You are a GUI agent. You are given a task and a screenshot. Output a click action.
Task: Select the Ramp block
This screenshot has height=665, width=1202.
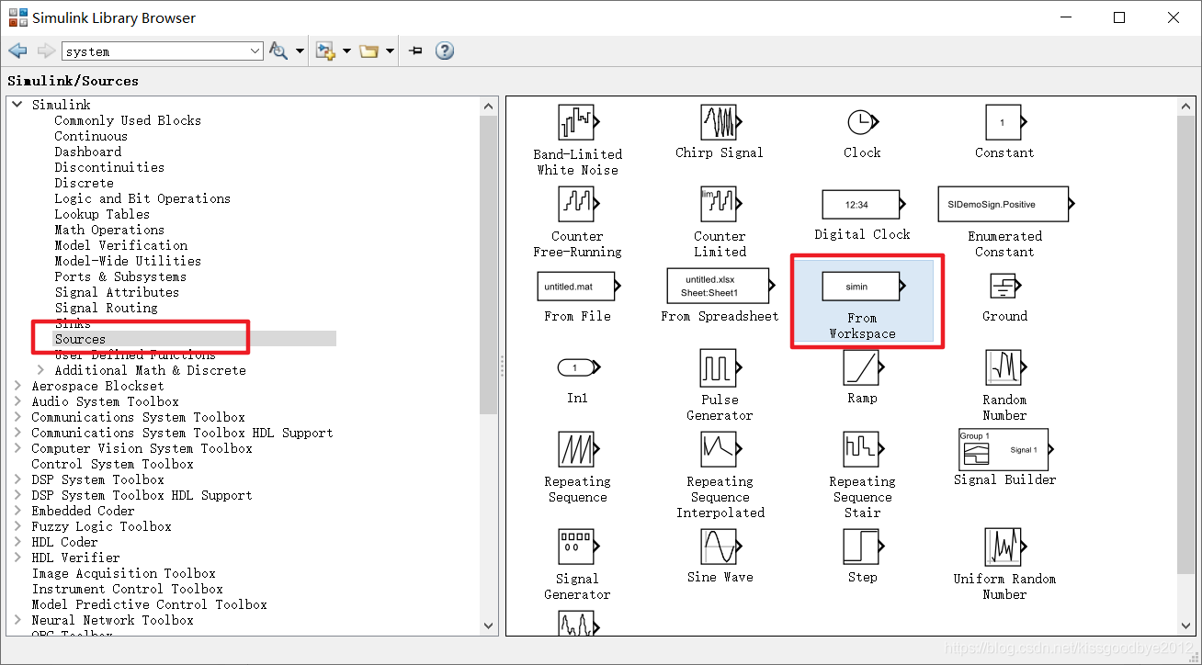coord(862,367)
